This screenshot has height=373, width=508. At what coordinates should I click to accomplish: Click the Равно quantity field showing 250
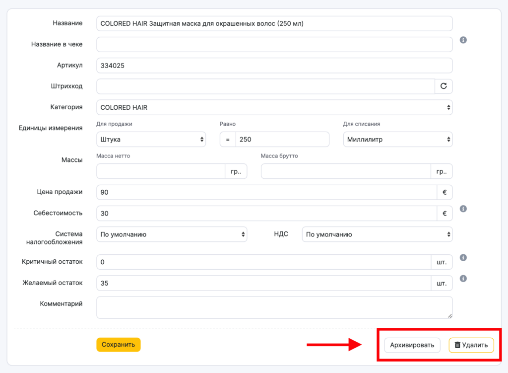coord(282,140)
